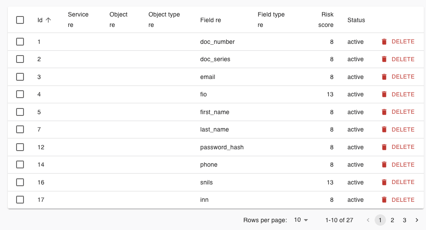
Task: Sort by Object re column header
Action: coord(118,20)
